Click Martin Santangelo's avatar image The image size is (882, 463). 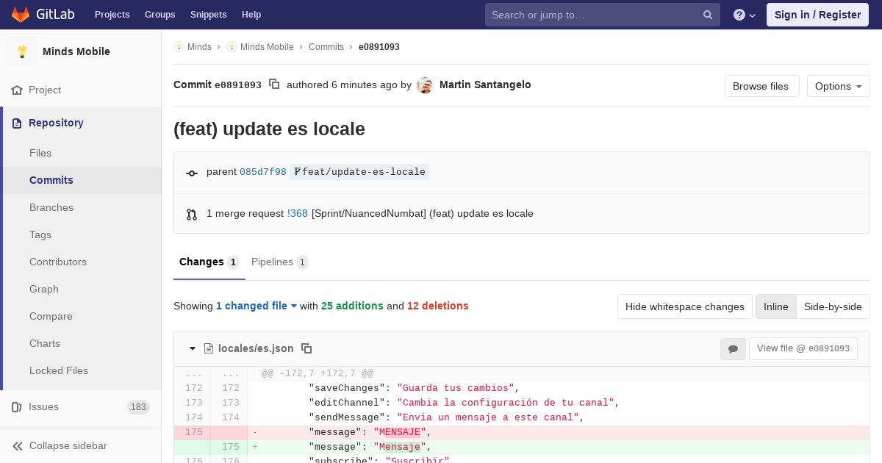click(x=425, y=85)
